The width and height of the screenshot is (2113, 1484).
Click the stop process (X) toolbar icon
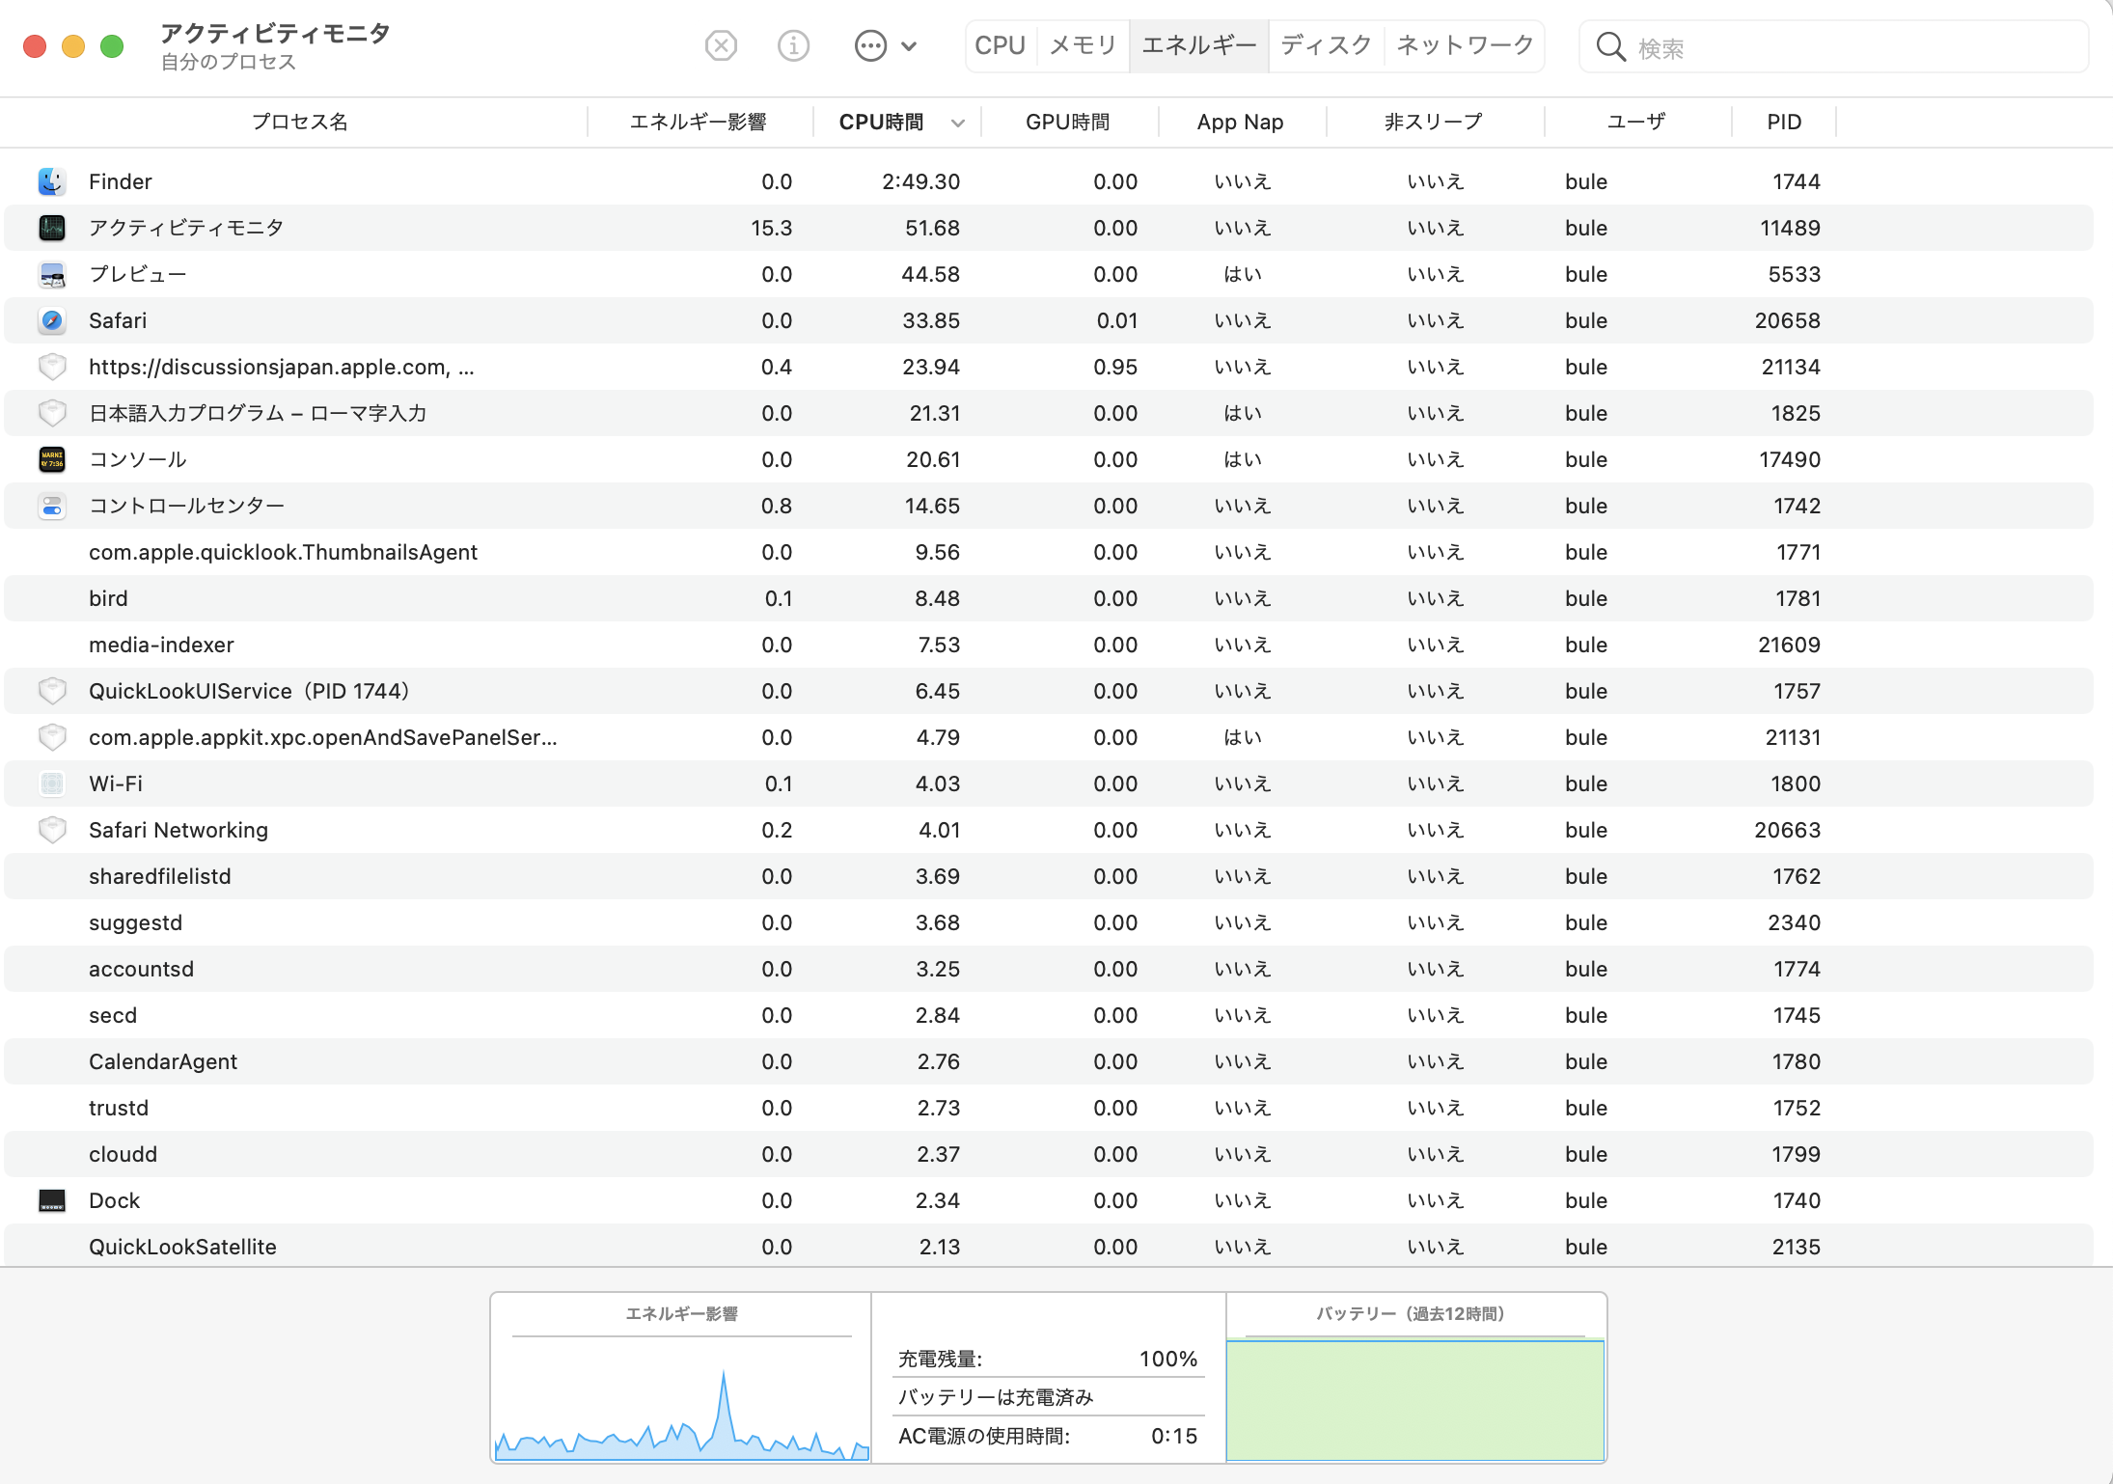pos(721,45)
